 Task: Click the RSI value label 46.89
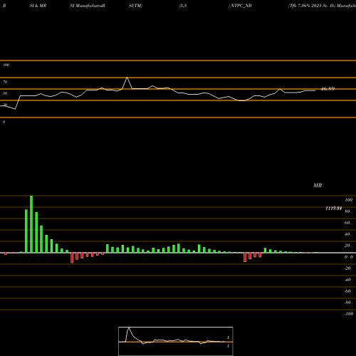click(328, 89)
